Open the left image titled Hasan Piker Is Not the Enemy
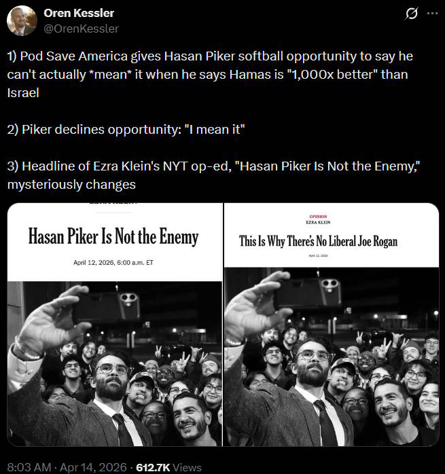Viewport: 445px width, 474px height. coord(115,325)
